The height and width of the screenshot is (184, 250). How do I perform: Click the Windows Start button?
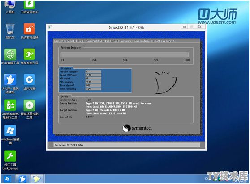coord(7,179)
